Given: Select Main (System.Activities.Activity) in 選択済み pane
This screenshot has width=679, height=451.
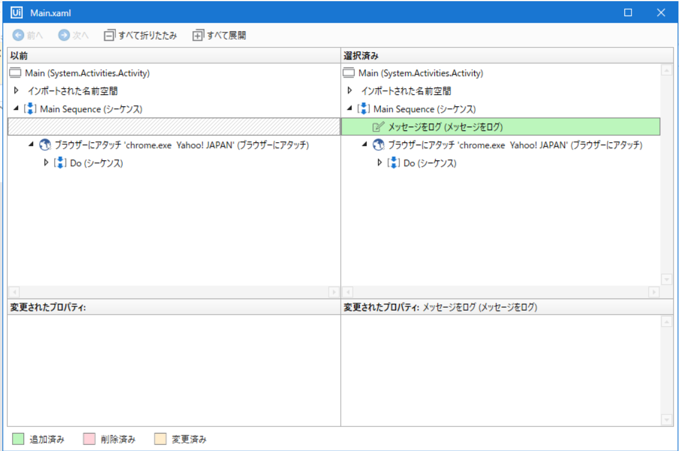Looking at the screenshot, I should tap(421, 73).
